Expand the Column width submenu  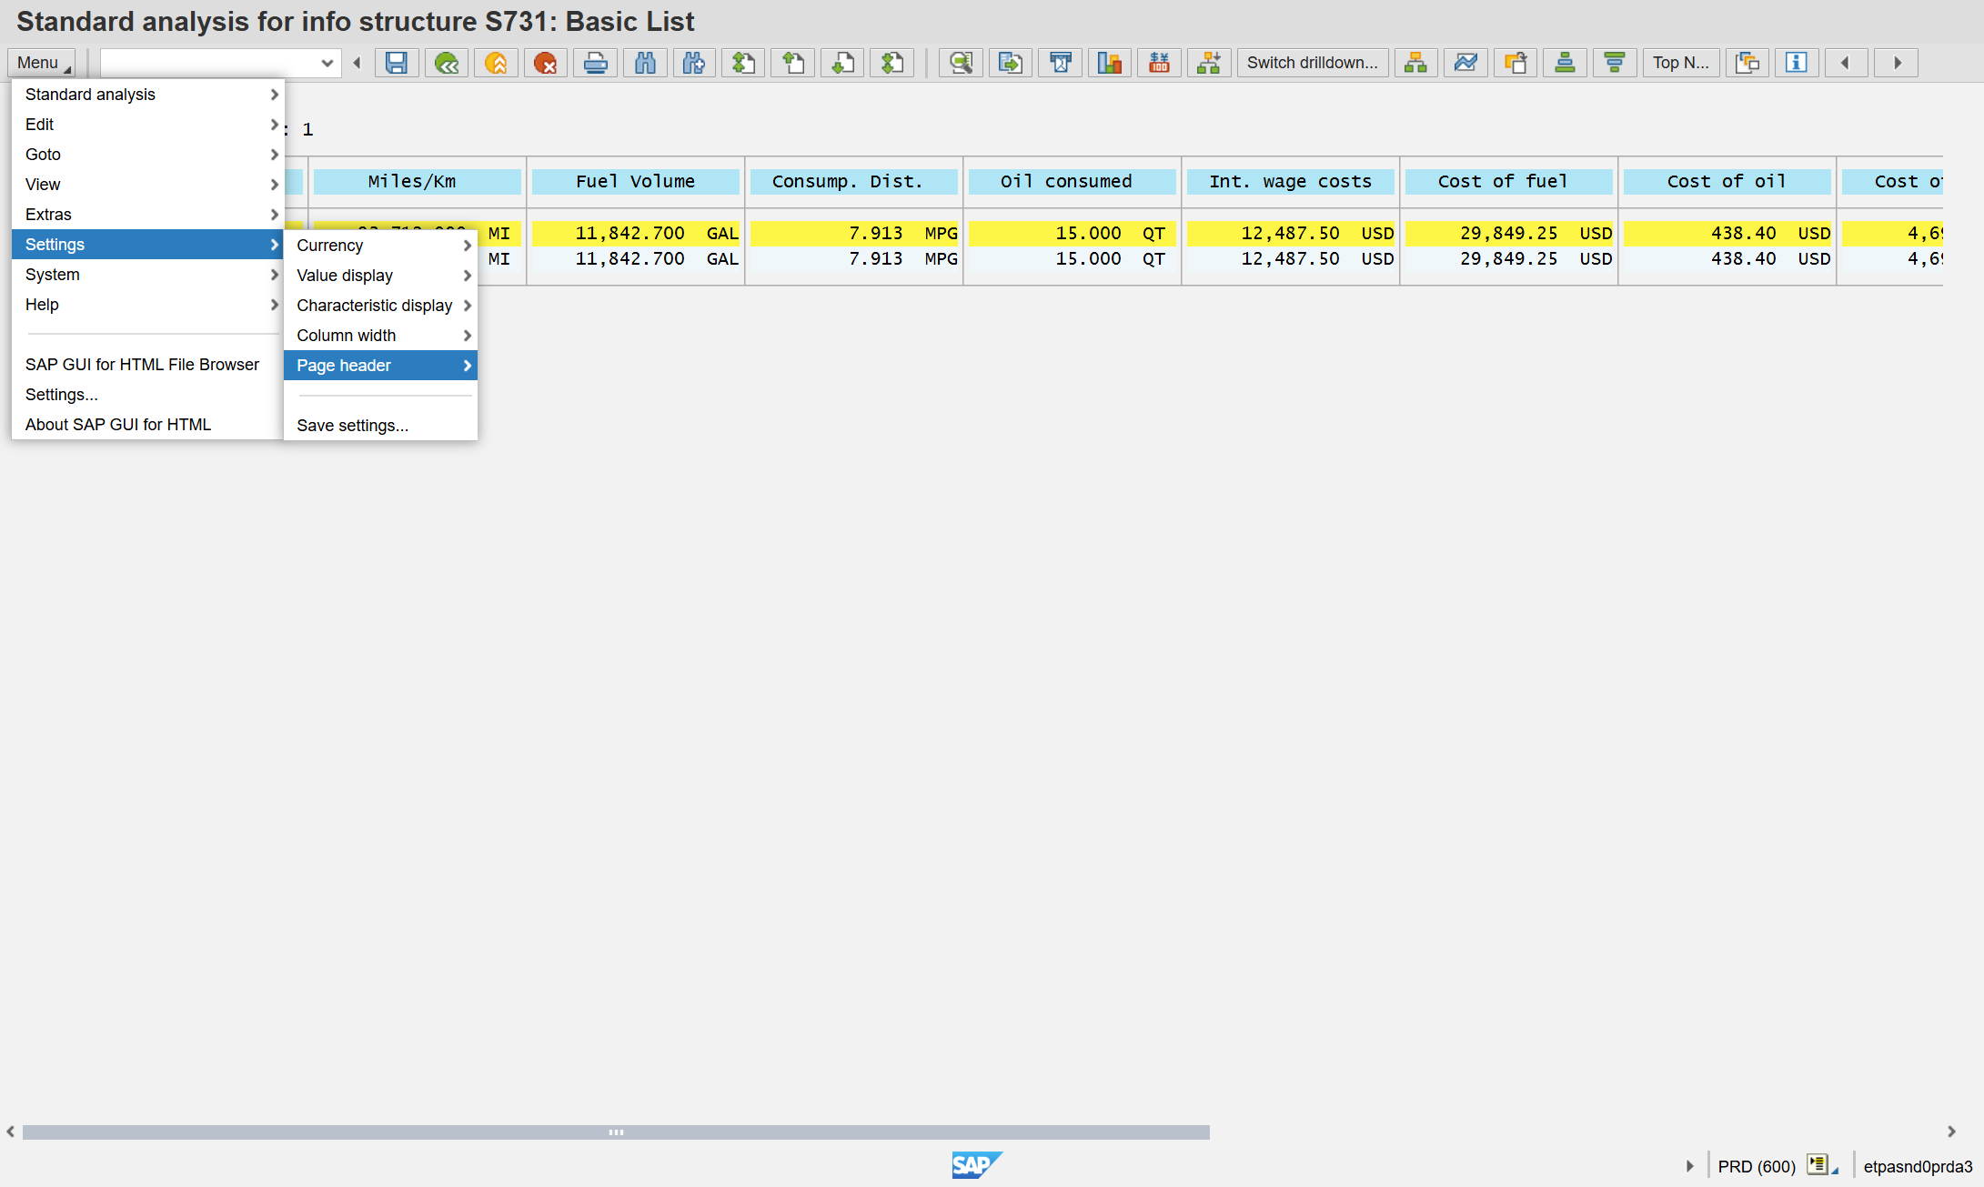click(380, 336)
